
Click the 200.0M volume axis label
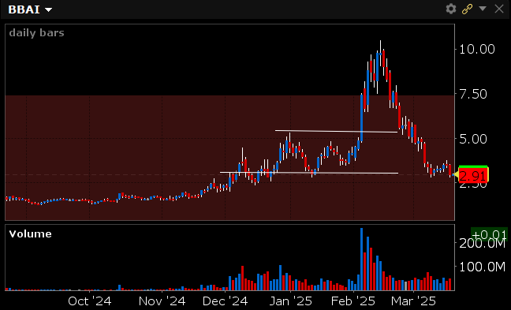tap(483, 243)
